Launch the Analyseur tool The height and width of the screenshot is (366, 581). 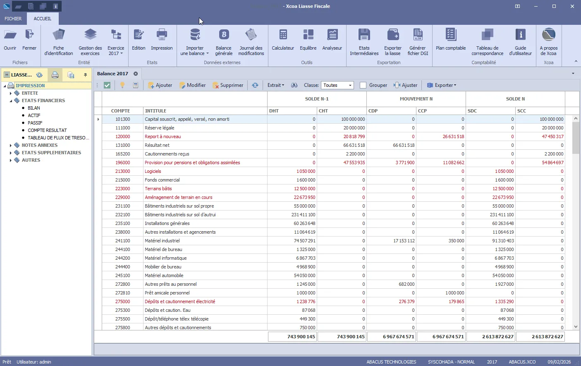pos(332,41)
